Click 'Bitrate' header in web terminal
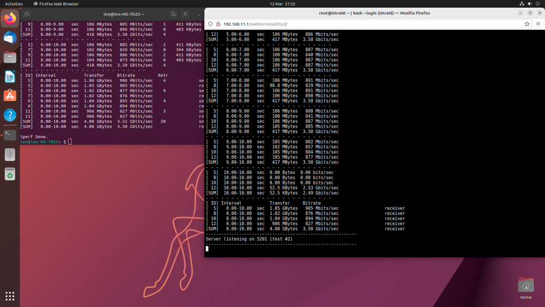The width and height of the screenshot is (545, 307). tap(312, 203)
